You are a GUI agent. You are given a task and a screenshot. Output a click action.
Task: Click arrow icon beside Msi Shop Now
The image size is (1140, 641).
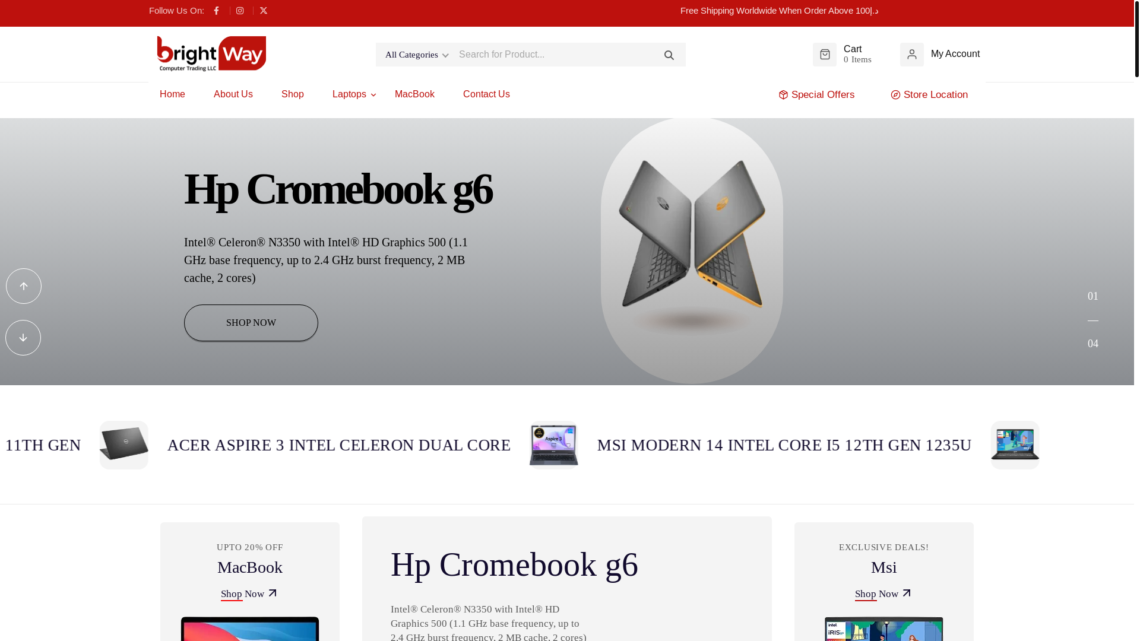coord(907,593)
